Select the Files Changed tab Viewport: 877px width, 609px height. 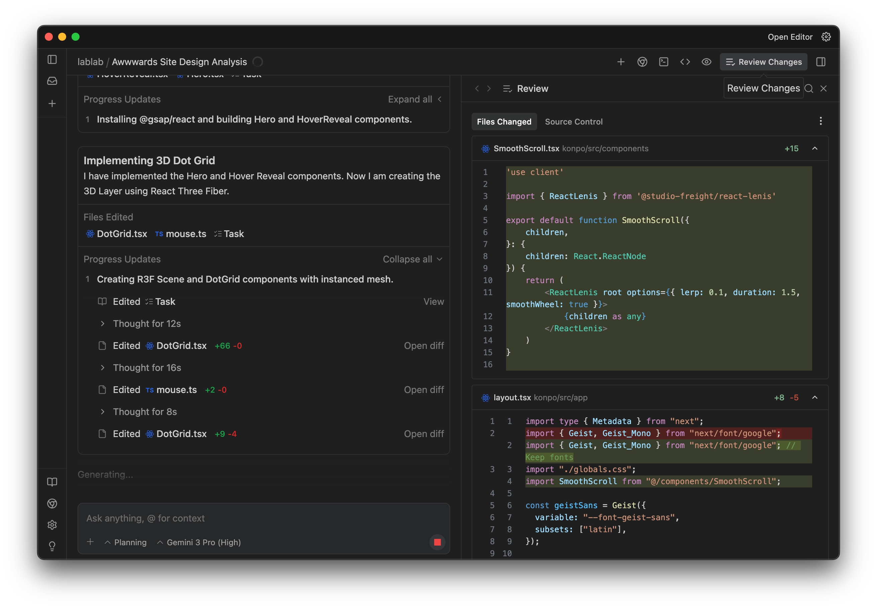(504, 121)
